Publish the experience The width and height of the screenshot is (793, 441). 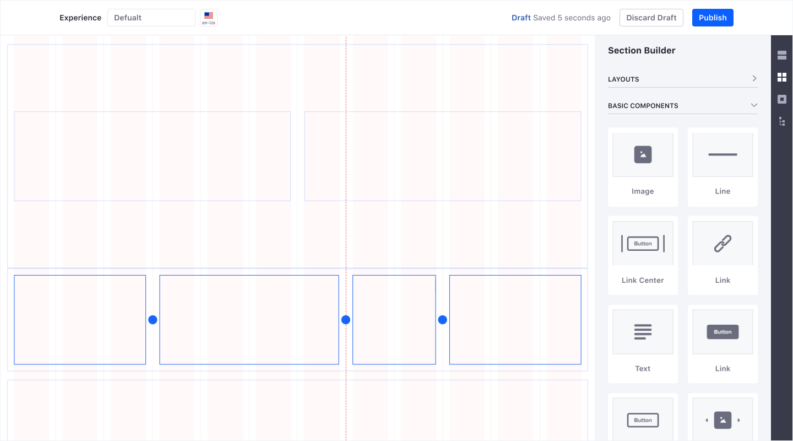tap(713, 17)
